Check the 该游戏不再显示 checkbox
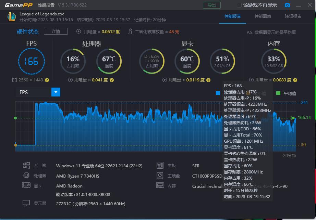The height and width of the screenshot is (220, 316). pyautogui.click(x=239, y=5)
